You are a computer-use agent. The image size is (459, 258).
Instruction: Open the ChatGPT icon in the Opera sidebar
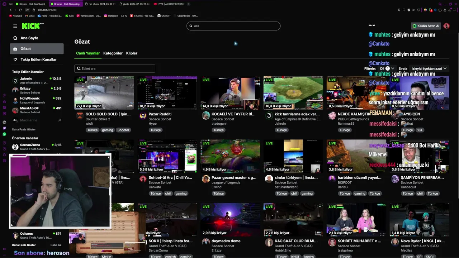[4, 122]
